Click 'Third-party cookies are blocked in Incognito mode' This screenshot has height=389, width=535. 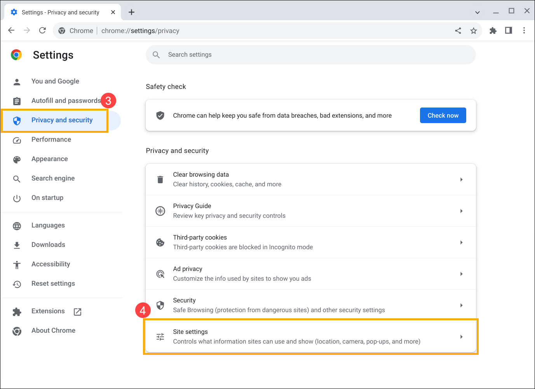point(243,247)
